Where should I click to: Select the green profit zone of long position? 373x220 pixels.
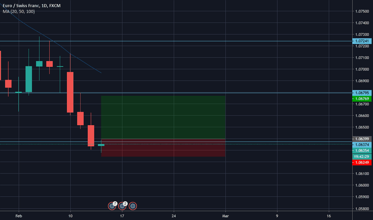click(x=163, y=117)
